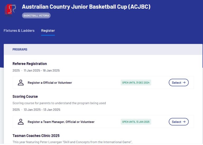The height and width of the screenshot is (145, 203).
Task: Click the person icon beside Register a Team Manager
Action: click(x=21, y=122)
